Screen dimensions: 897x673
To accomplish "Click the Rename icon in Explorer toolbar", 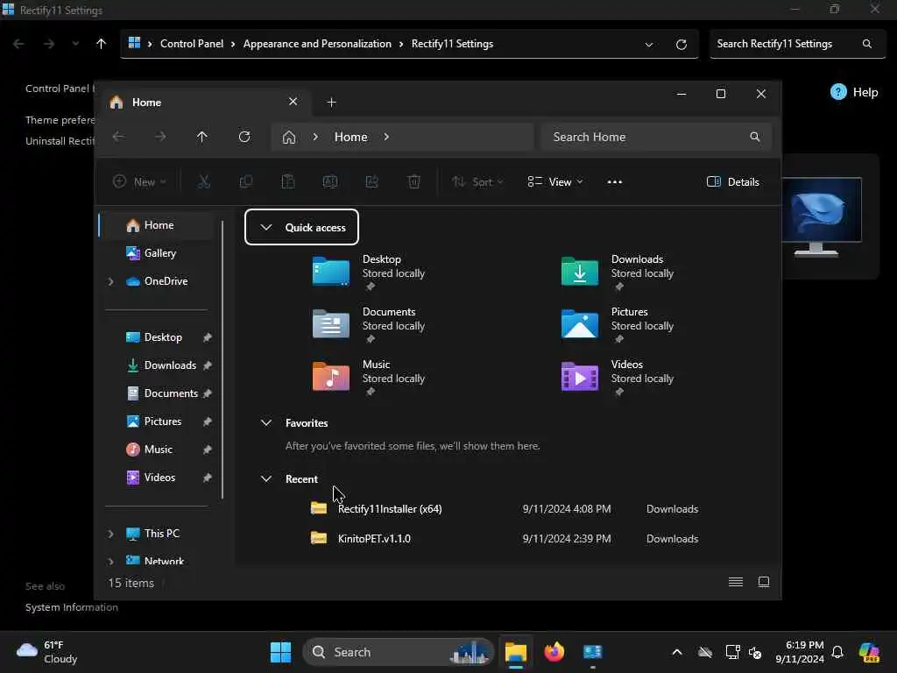I will [330, 182].
